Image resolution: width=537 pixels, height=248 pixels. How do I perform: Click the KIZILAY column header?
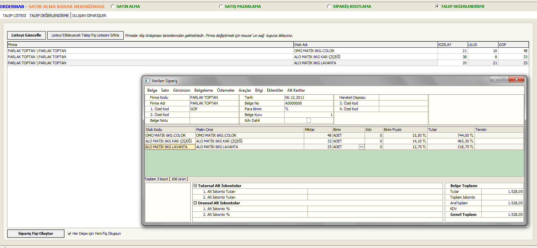tap(453, 45)
